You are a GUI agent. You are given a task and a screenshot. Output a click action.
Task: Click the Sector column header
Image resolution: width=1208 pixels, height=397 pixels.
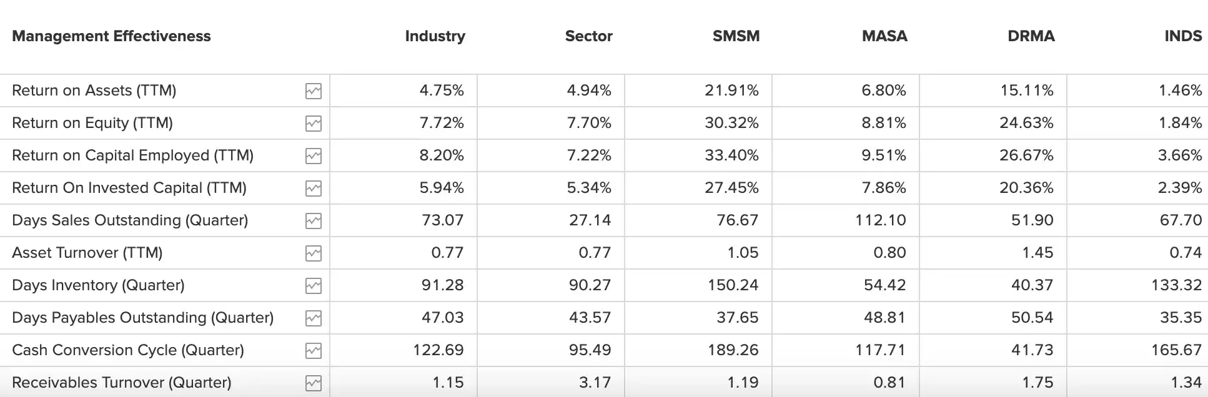click(x=588, y=36)
